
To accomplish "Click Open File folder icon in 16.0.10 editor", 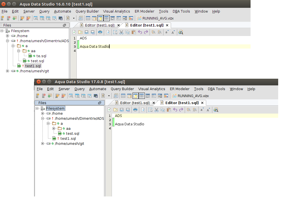I will (x=80, y=32).
